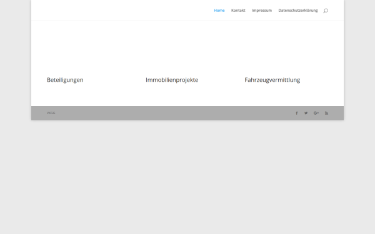Select the Immobilienprojekte heading
This screenshot has width=375, height=234.
[x=172, y=80]
